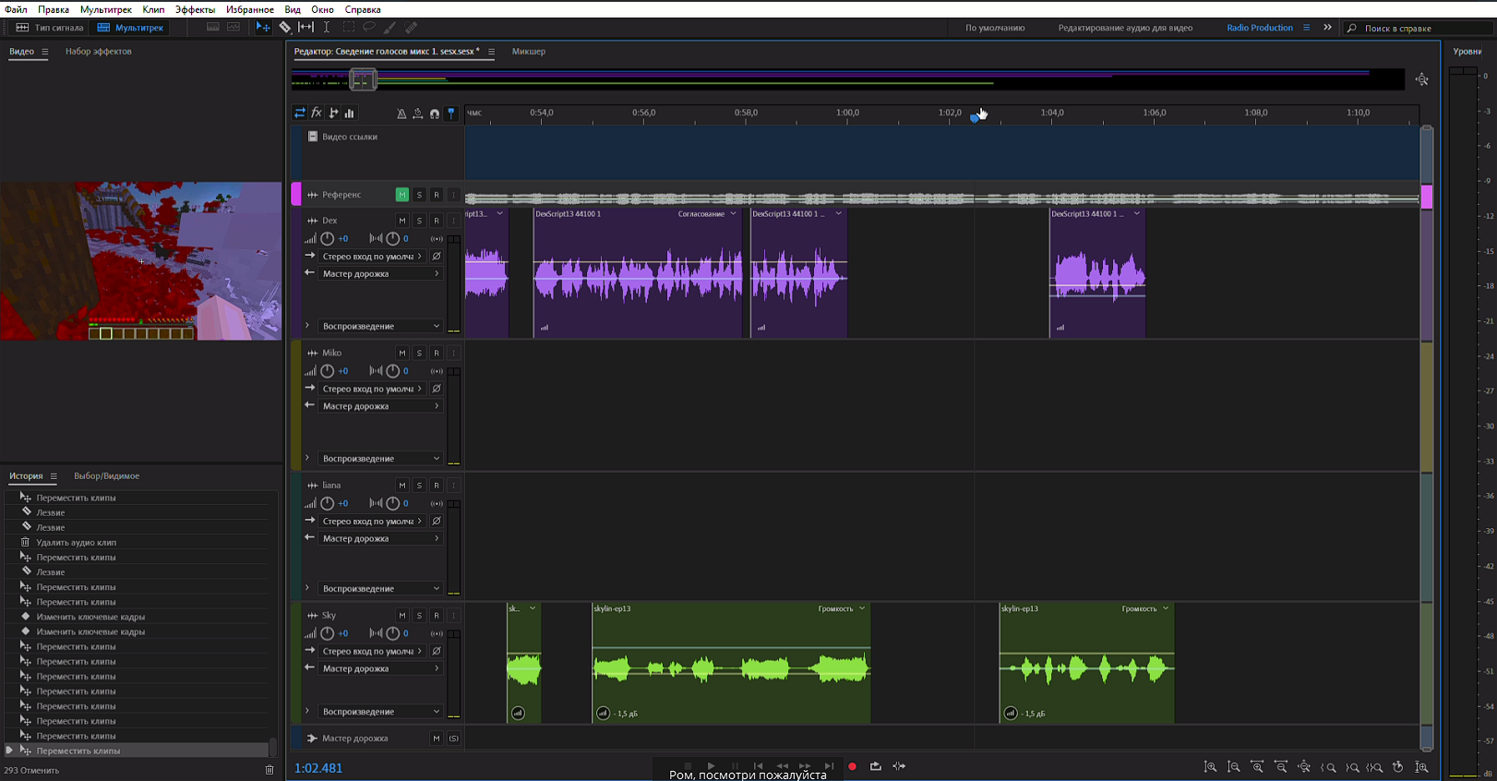
Task: Adjust Dex track volume knob
Action: (328, 238)
